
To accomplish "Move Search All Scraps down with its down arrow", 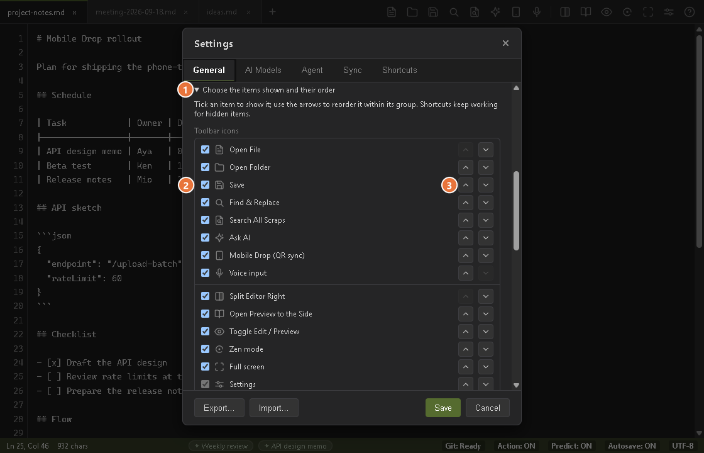I will tap(486, 220).
